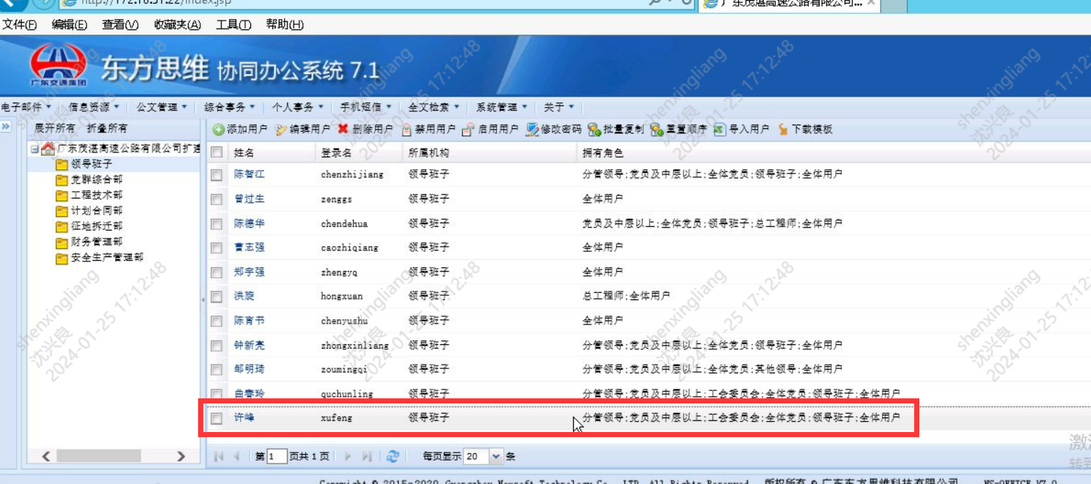
Task: Check the box for user 钟新亮
Action: (x=216, y=345)
